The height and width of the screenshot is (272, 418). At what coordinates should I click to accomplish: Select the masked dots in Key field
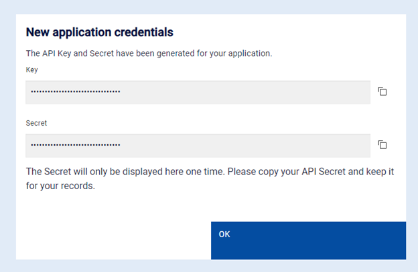tap(76, 92)
